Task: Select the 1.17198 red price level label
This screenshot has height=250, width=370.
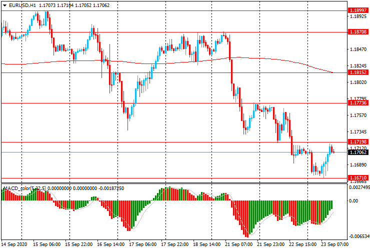Action: [x=358, y=141]
